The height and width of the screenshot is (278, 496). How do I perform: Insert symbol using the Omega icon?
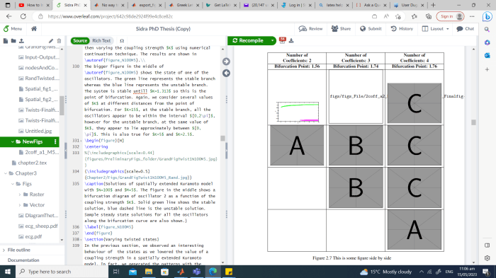(x=122, y=41)
